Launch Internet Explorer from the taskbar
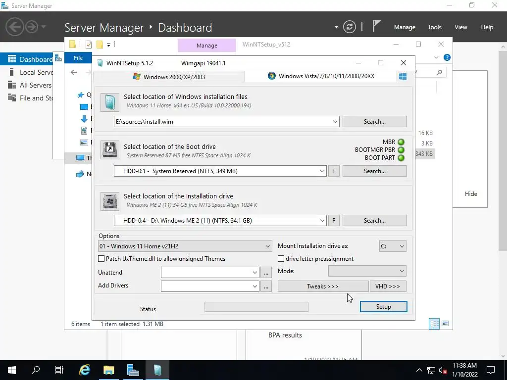The height and width of the screenshot is (380, 507). [85, 370]
